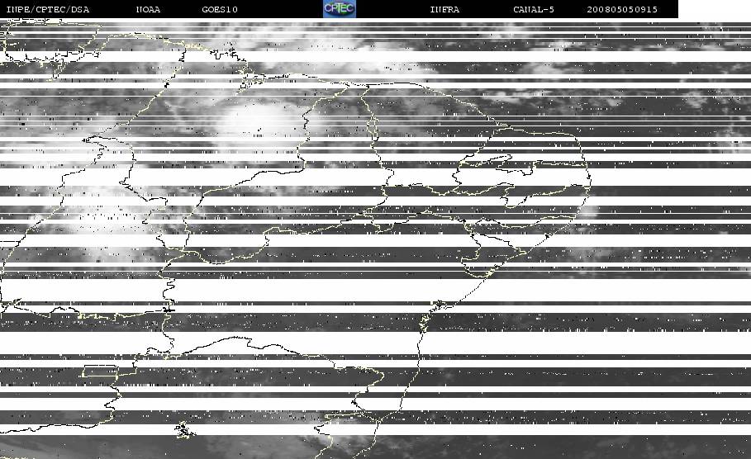Click the blank white area right of the header bar
Image resolution: width=751 pixels, height=459 pixels.
coord(715,9)
